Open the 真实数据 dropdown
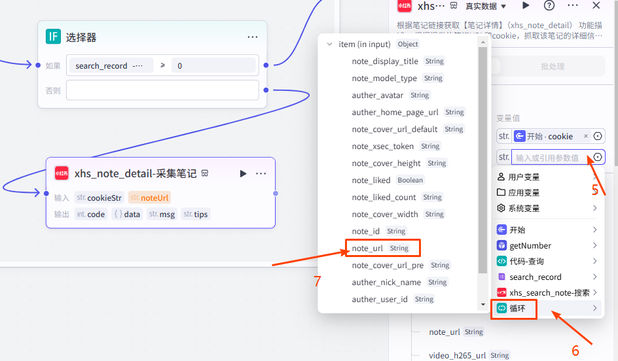This screenshot has width=618, height=361. (x=486, y=6)
